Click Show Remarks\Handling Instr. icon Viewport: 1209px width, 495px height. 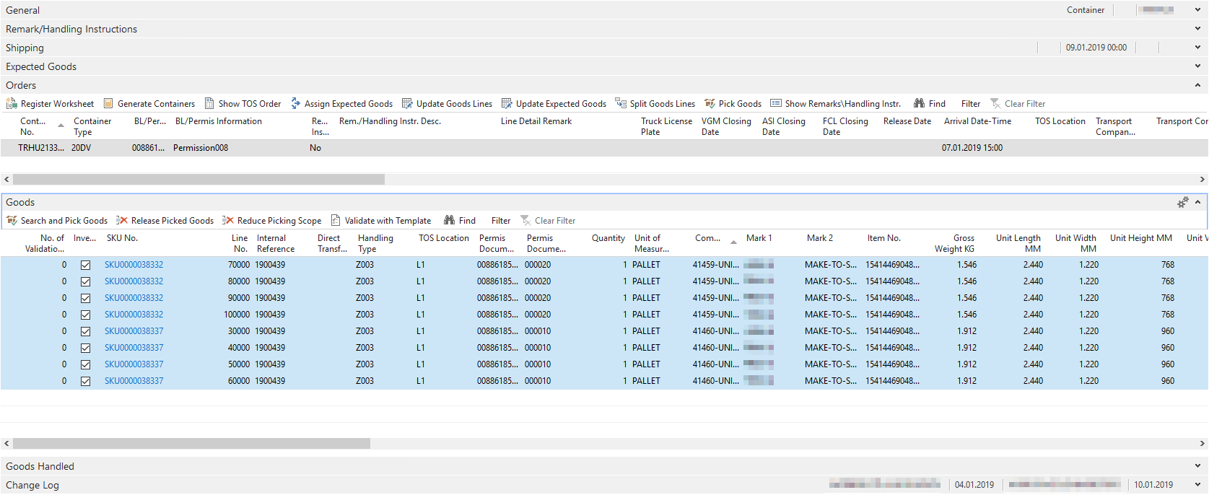pos(776,104)
